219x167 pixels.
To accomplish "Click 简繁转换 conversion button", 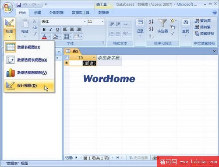I will pos(204,34).
